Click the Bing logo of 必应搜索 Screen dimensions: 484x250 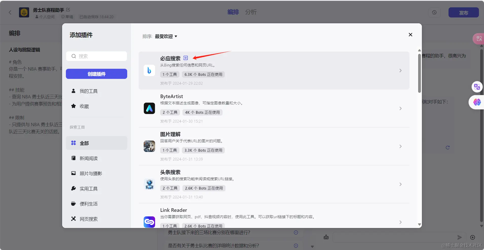[149, 71]
